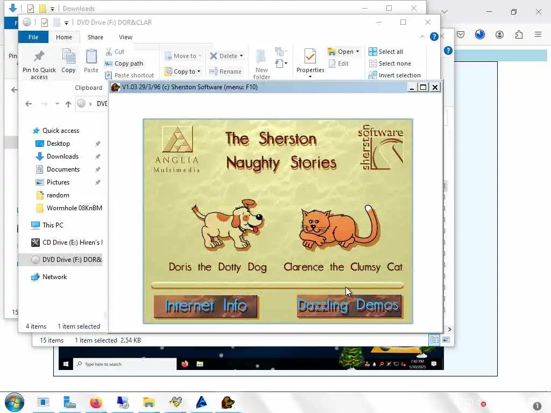Switch to details view in status bar
551x413 pixels.
434,340
